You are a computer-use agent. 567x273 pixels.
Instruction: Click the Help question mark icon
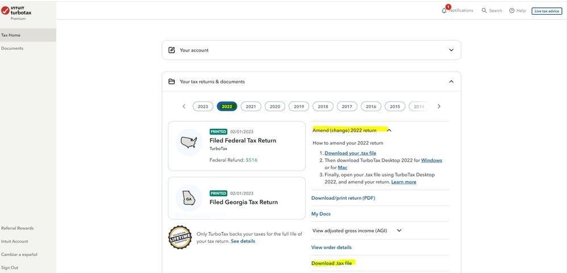coord(512,10)
